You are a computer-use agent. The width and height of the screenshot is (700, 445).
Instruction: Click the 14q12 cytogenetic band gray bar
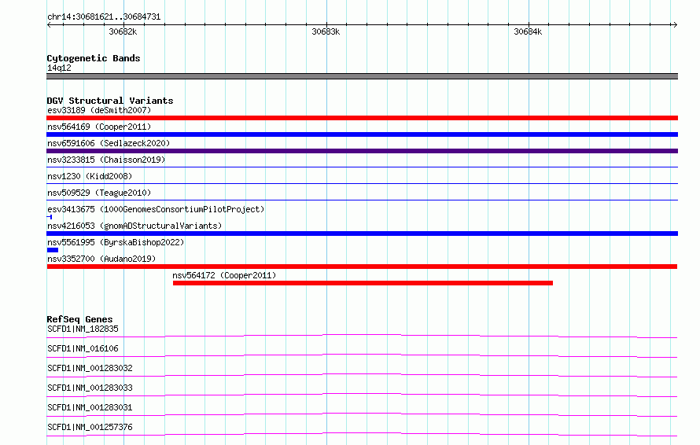[362, 76]
